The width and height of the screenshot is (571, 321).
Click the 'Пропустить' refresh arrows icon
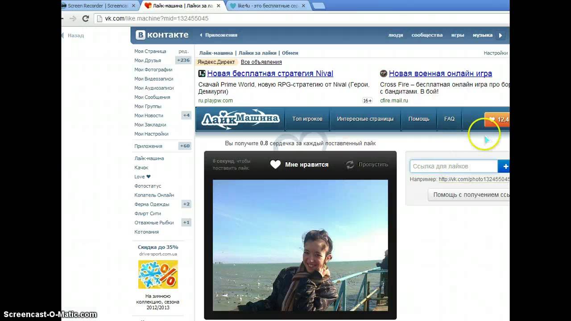click(x=350, y=165)
